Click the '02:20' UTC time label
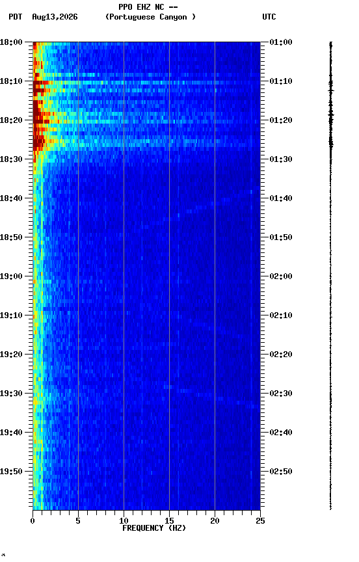Screen dimensions: 359x562 click(x=281, y=355)
